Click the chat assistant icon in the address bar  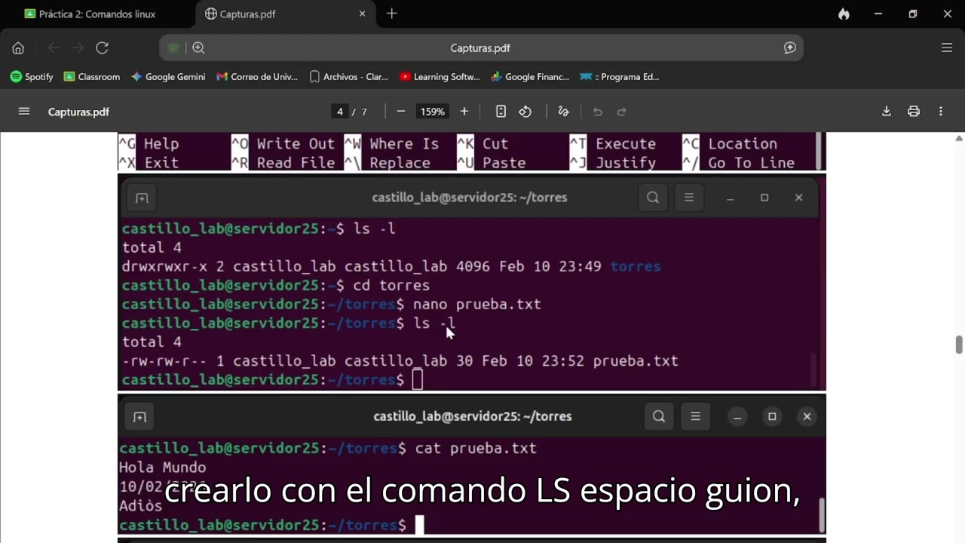click(789, 48)
